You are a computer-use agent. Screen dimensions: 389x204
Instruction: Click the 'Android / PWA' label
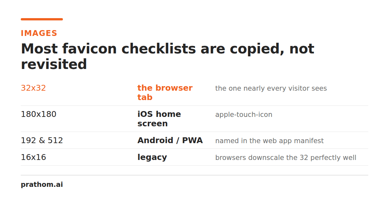170,141
